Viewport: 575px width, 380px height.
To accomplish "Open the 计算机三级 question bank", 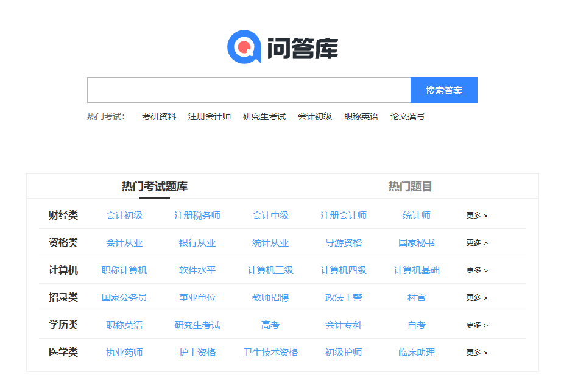I will point(270,270).
